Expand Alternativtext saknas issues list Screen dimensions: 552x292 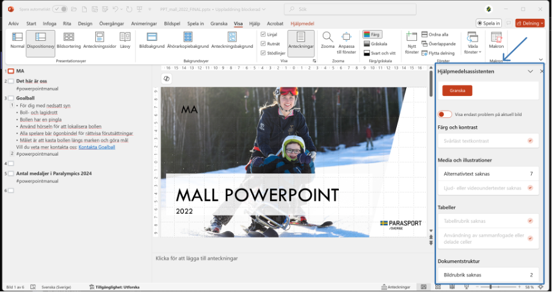coord(488,173)
